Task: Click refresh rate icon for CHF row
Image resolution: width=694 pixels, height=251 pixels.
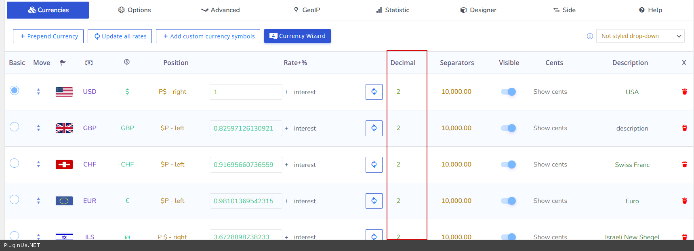Action: click(374, 165)
